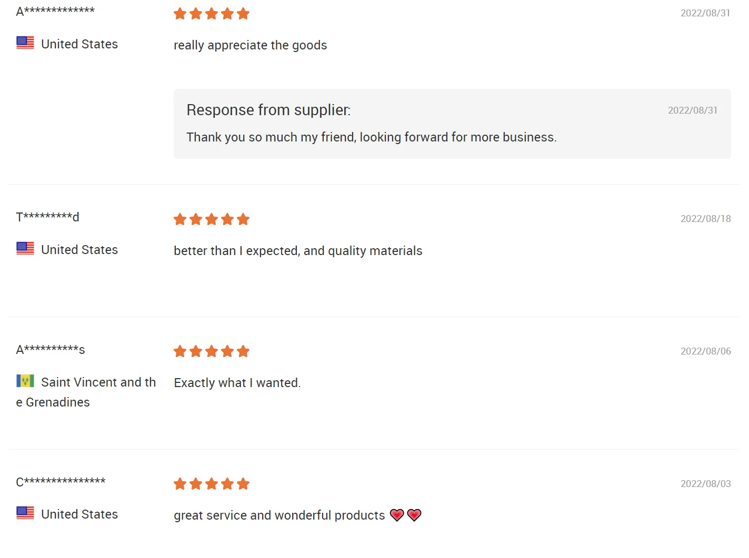Click the Saint Vincent and the Grenadines flag
The image size is (749, 558).
(x=25, y=381)
